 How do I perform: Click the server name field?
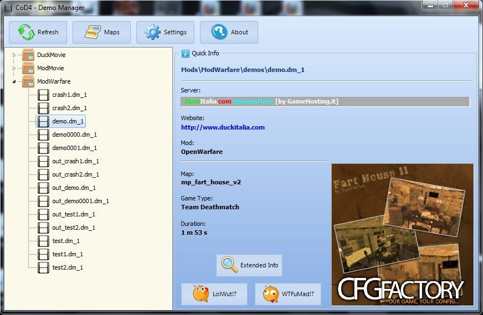pos(325,102)
